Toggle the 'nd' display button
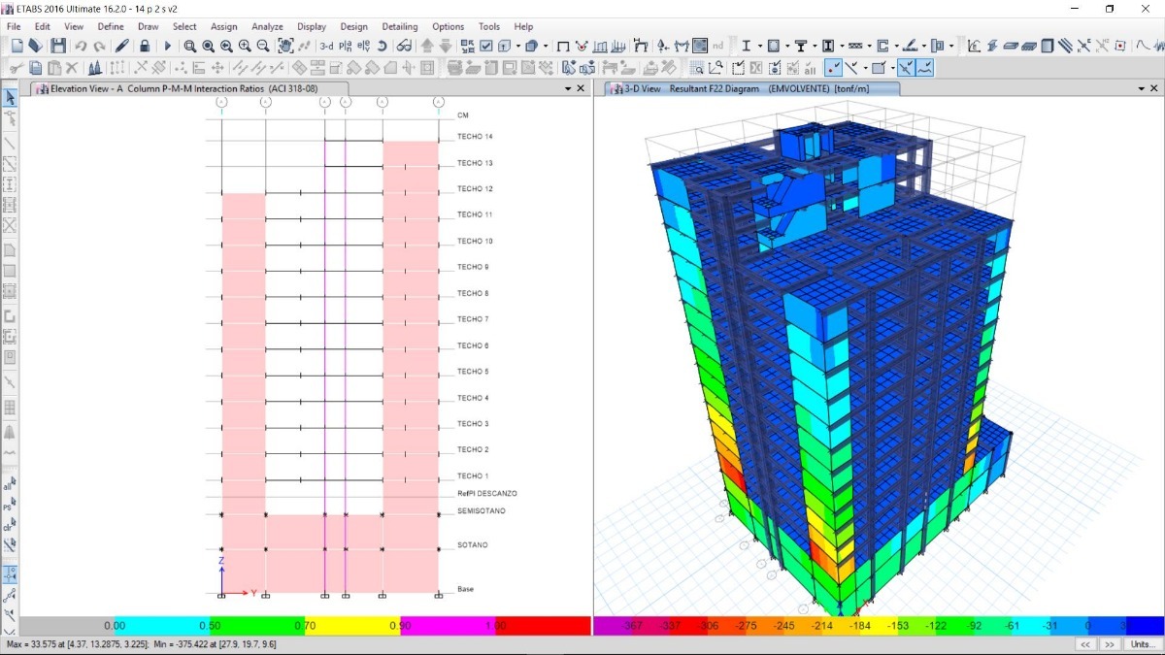Screen dimensions: 1165x655 click(x=717, y=46)
